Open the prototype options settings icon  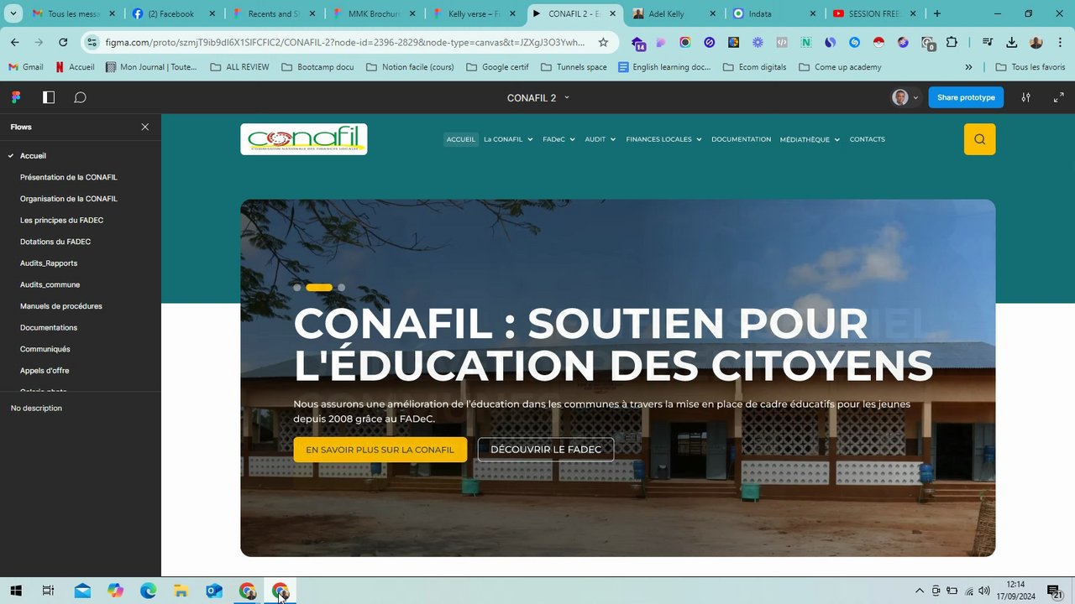tap(1025, 97)
